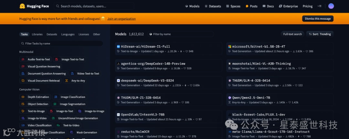Switch to the Datasets filter tab
The width and height of the screenshot is (349, 139).
52,34
